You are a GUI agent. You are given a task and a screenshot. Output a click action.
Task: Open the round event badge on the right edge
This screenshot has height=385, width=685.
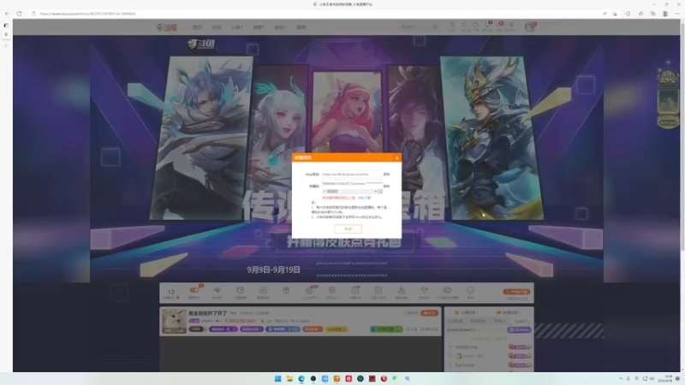(668, 77)
